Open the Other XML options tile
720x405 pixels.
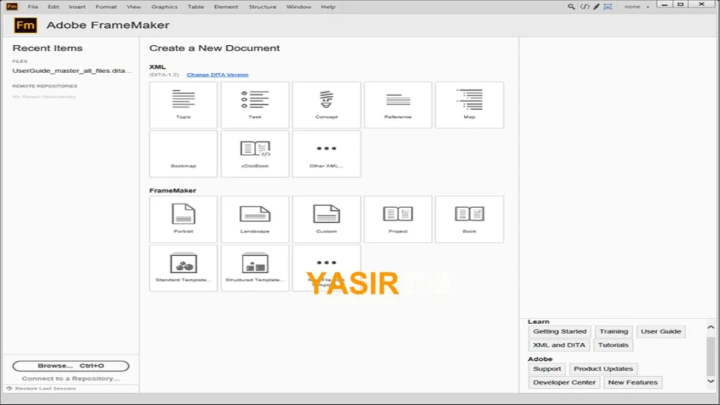[326, 154]
